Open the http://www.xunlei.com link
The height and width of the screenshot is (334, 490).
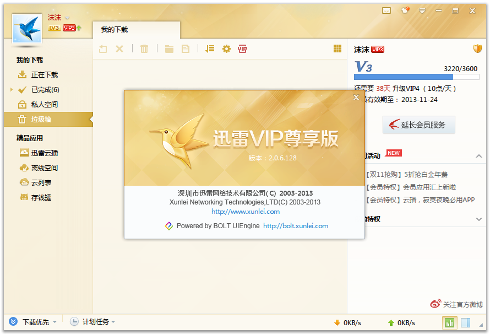[246, 212]
